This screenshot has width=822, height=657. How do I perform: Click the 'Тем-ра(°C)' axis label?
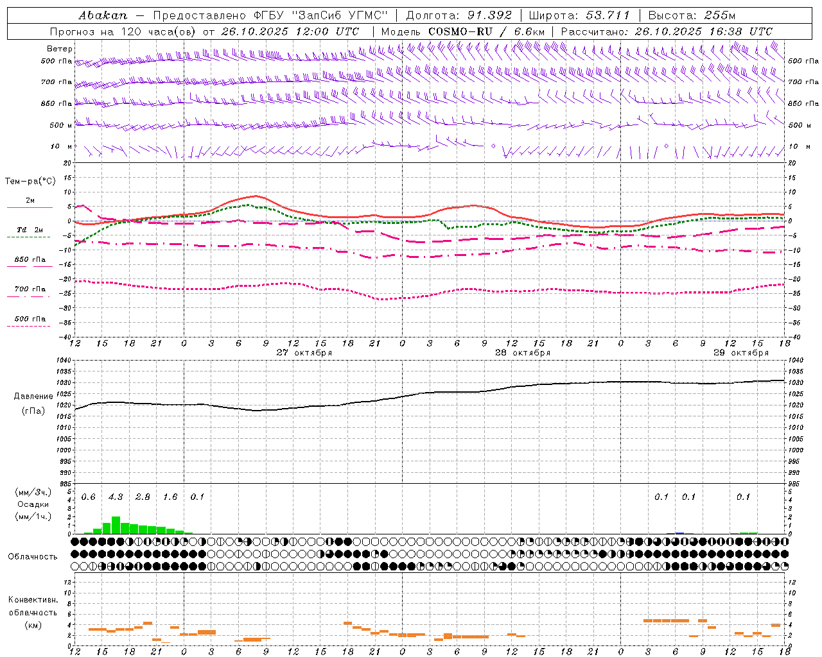pos(30,182)
